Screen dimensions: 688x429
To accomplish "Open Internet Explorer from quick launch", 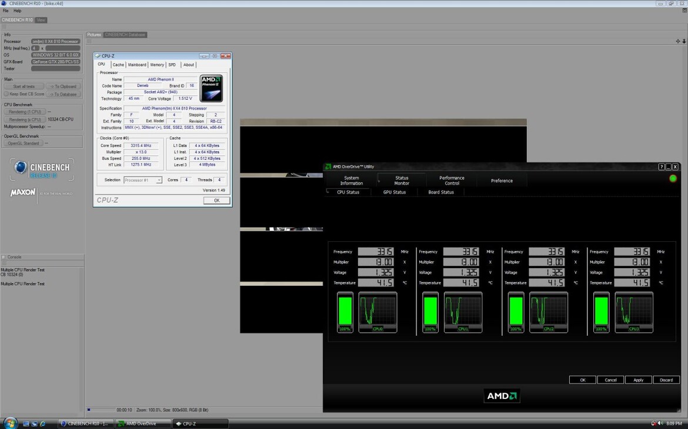I will tap(42, 424).
